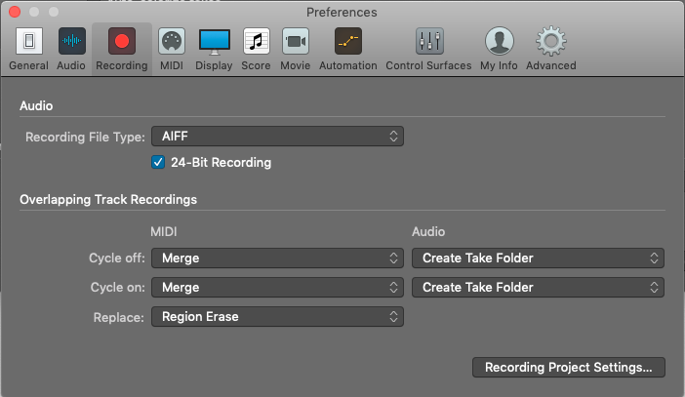Viewport: 685px width, 397px height.
Task: Select the MIDI preferences icon
Action: pos(171,43)
